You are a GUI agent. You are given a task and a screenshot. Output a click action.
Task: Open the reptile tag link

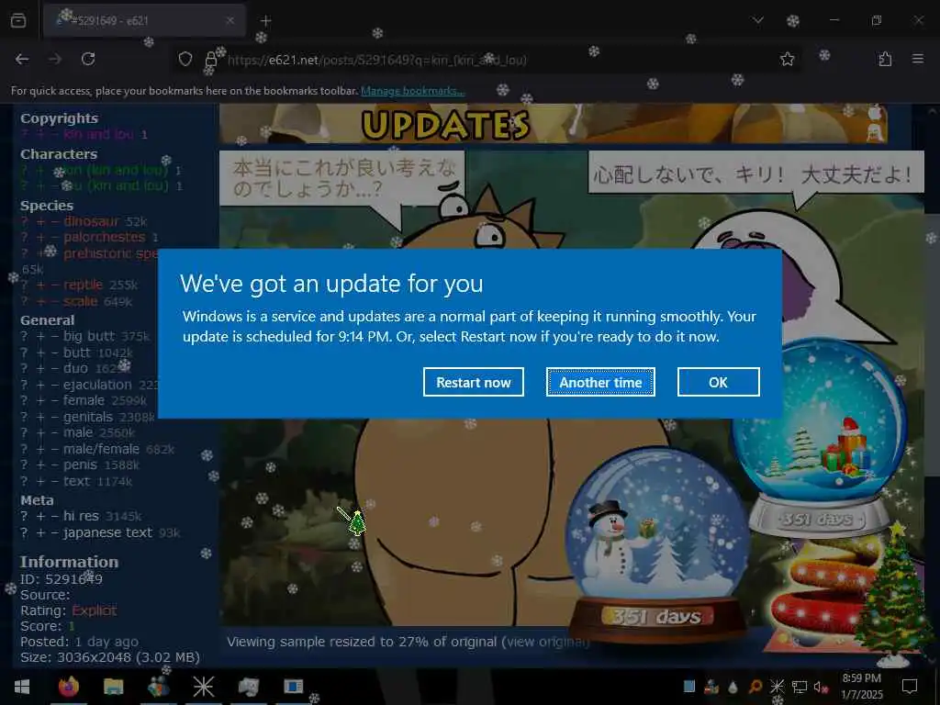pos(84,285)
